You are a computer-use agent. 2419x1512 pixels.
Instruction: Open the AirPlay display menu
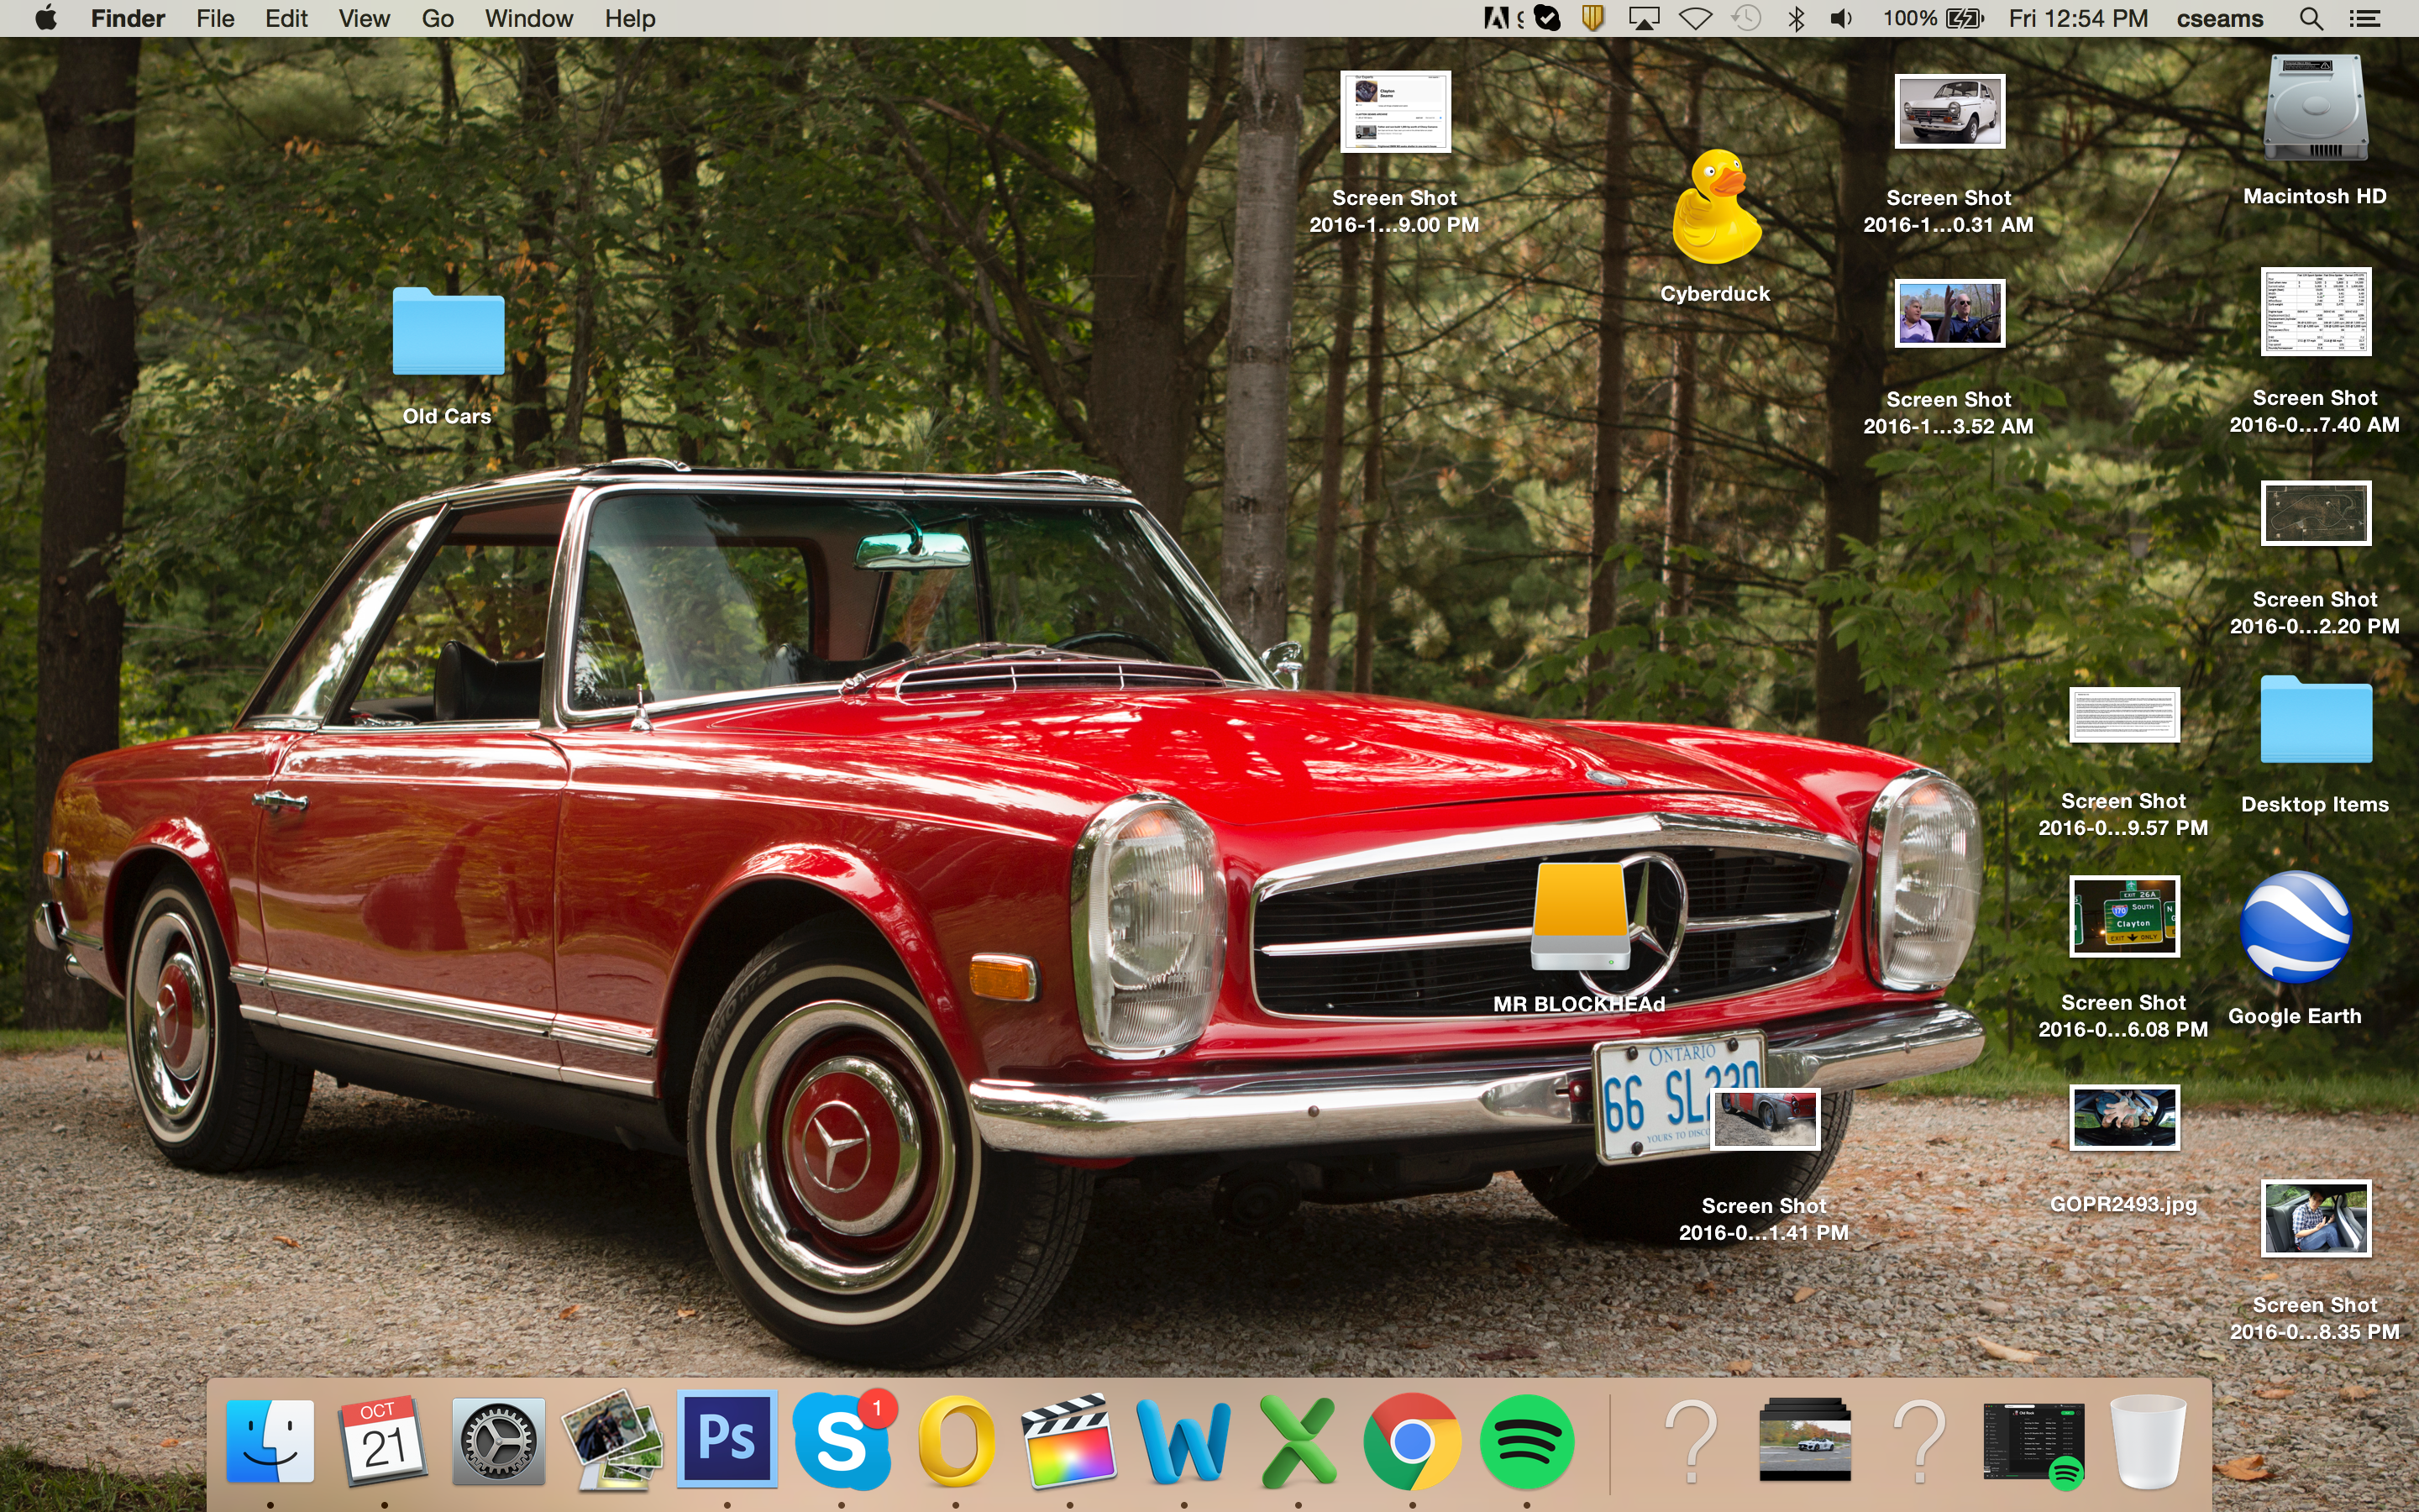[1643, 18]
